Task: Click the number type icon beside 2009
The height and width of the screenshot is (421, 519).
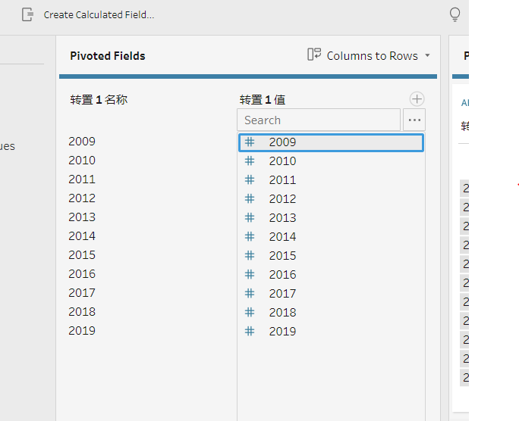Action: pos(250,142)
